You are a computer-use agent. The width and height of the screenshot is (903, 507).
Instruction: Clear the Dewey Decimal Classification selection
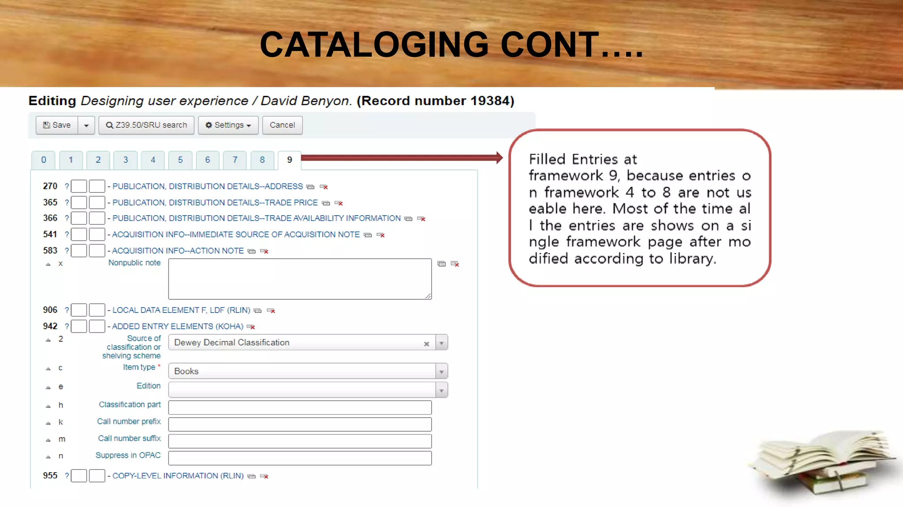pos(426,344)
